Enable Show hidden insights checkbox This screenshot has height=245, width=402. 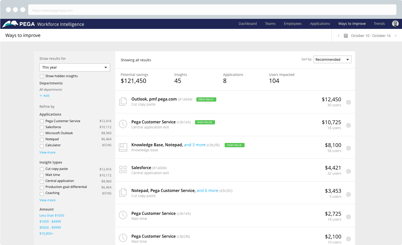click(42, 76)
